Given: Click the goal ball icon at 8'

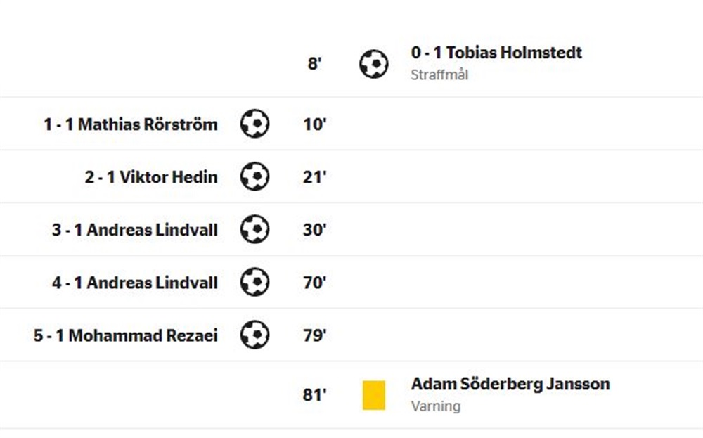Looking at the screenshot, I should tap(373, 64).
